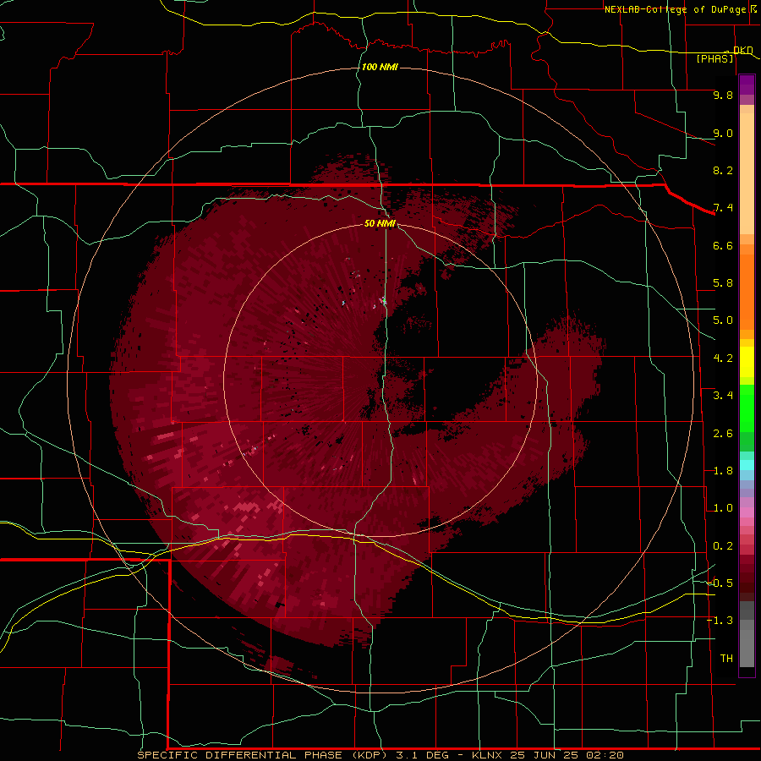
Task: Click the 100 NMI range ring label
Action: pos(380,67)
